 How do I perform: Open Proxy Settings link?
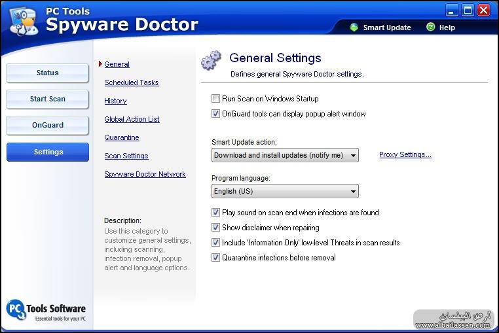pyautogui.click(x=405, y=154)
